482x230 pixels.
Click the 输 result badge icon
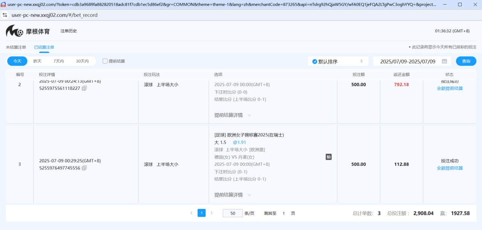(329, 157)
